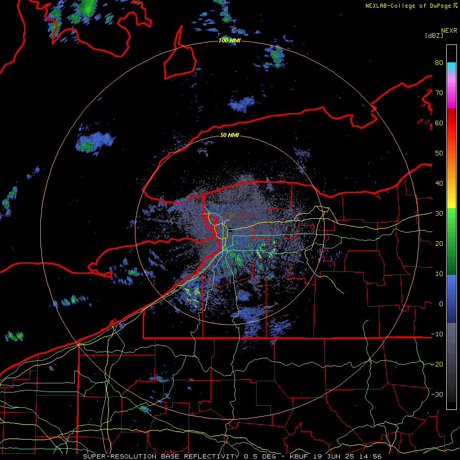Screen dimensions: 460x460
Task: Click the 30 value on the dBZ scale
Action: tap(439, 214)
